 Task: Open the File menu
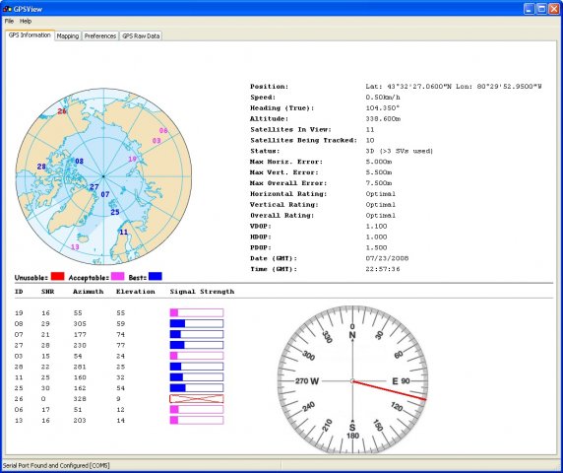[9, 22]
